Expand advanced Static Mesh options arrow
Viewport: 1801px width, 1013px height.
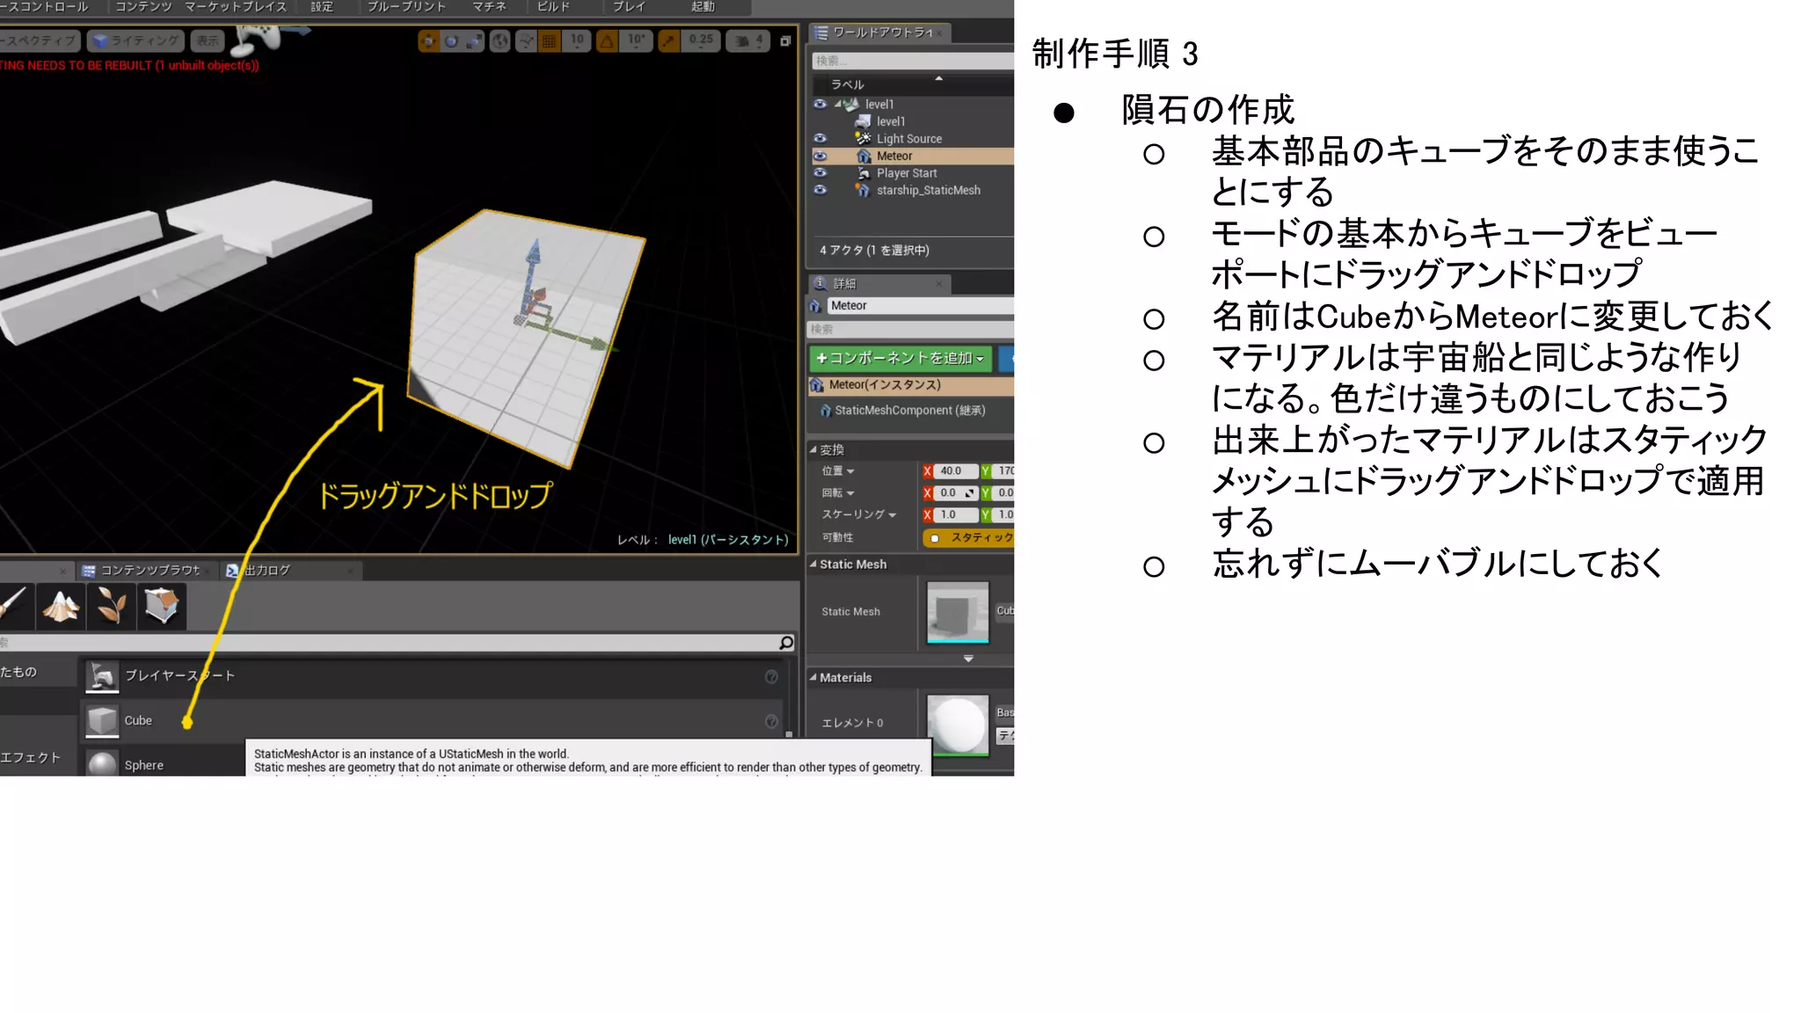pos(968,659)
